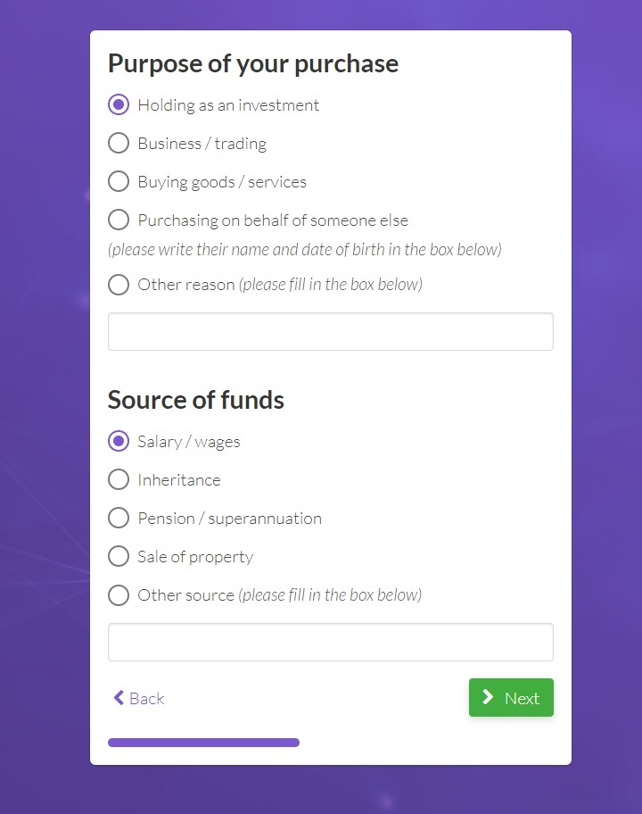Click the purple progress bar at bottom
Screen dimensions: 642x814
click(x=203, y=742)
